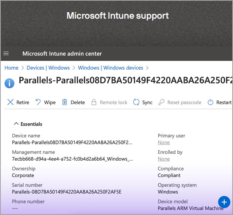Image resolution: width=233 pixels, height=215 pixels.
Task: Click the Management name label
Action: (x=34, y=152)
